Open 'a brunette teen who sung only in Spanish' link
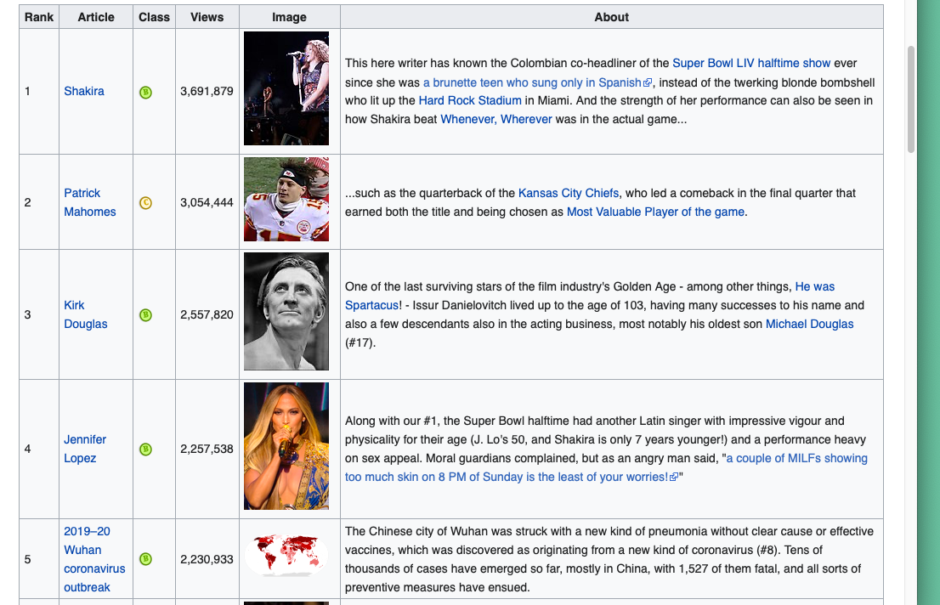Viewport: 940px width, 605px height. pyautogui.click(x=537, y=82)
